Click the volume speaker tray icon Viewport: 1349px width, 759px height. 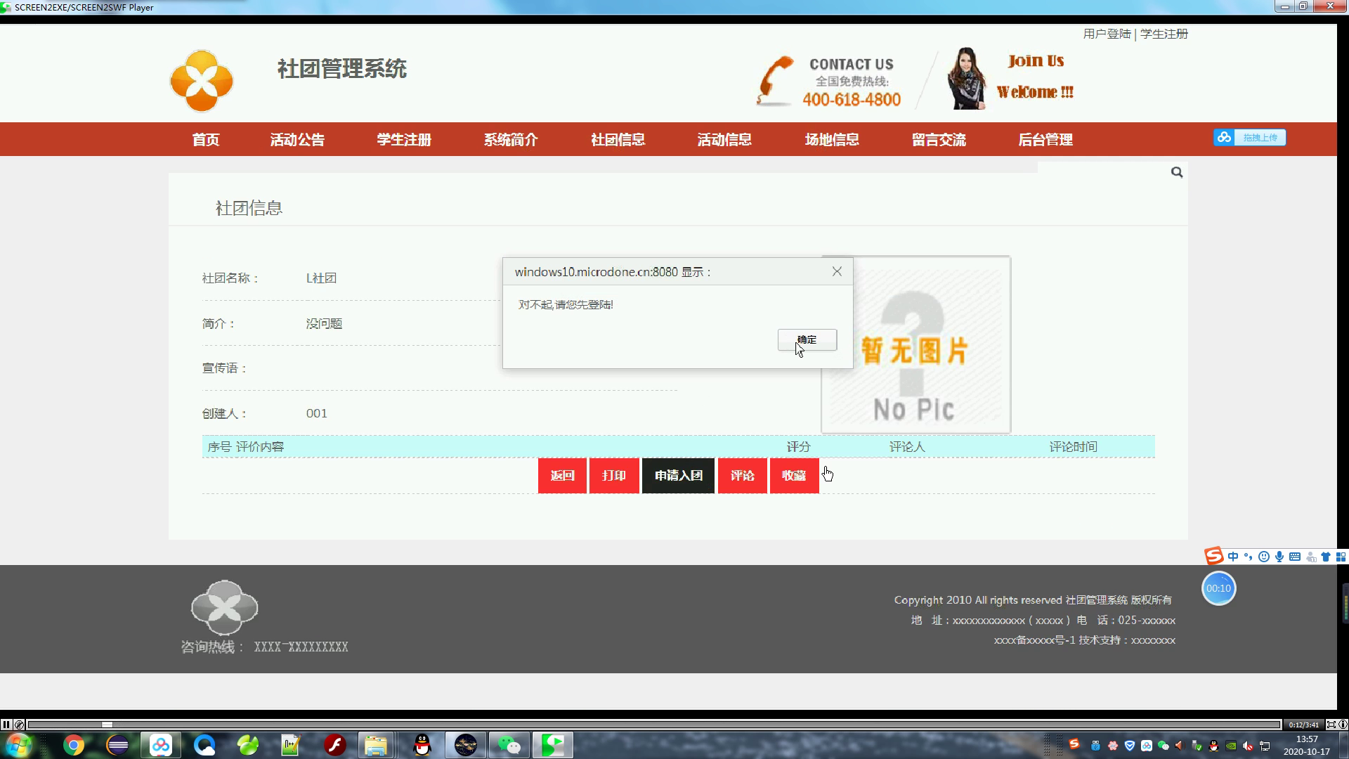pos(1248,746)
